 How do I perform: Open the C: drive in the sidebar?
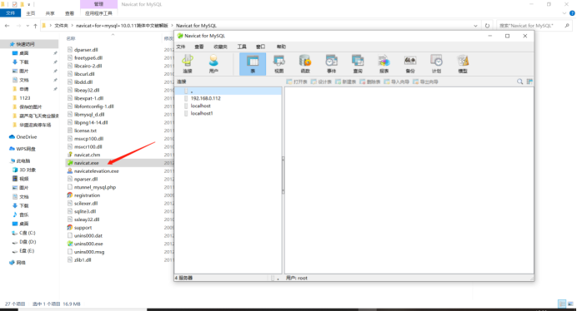(28, 233)
